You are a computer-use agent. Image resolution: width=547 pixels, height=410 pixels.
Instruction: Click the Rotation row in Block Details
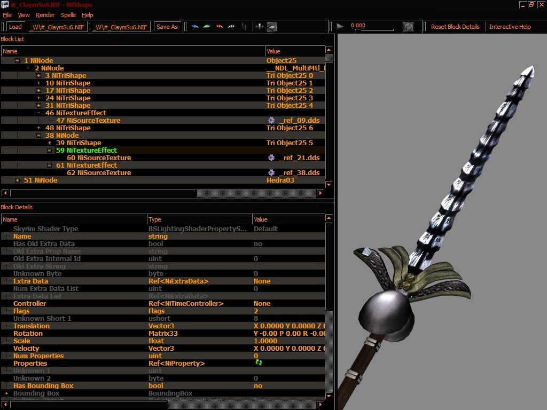click(x=163, y=333)
